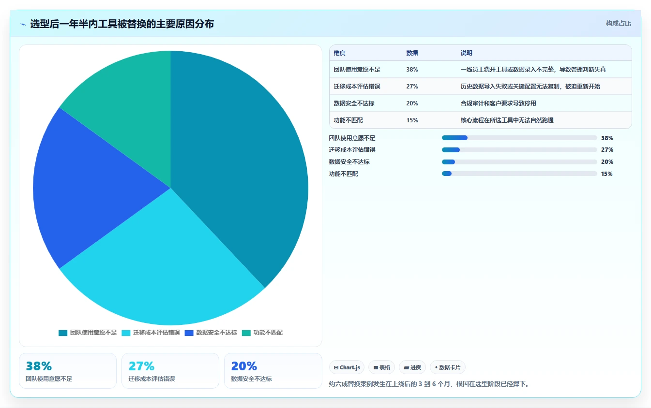Click the 维度 column header
The width and height of the screenshot is (651, 408).
click(x=340, y=53)
